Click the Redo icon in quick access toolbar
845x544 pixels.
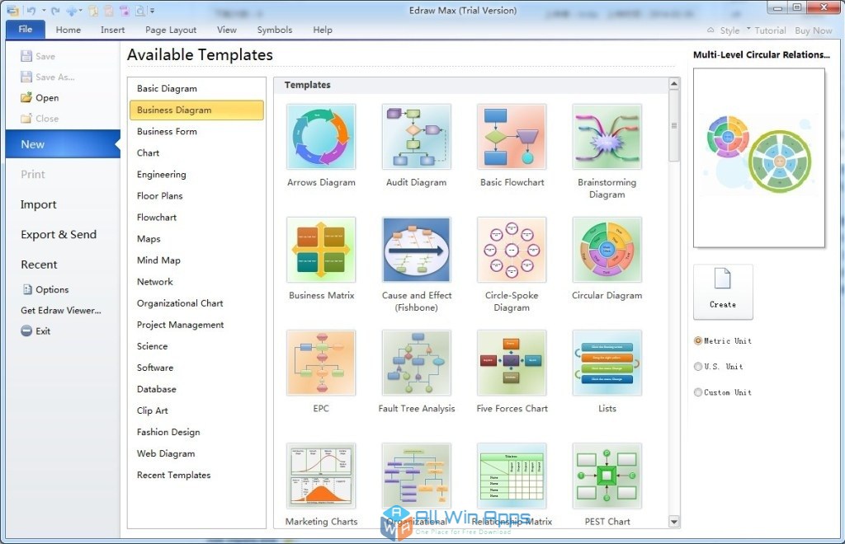point(55,10)
